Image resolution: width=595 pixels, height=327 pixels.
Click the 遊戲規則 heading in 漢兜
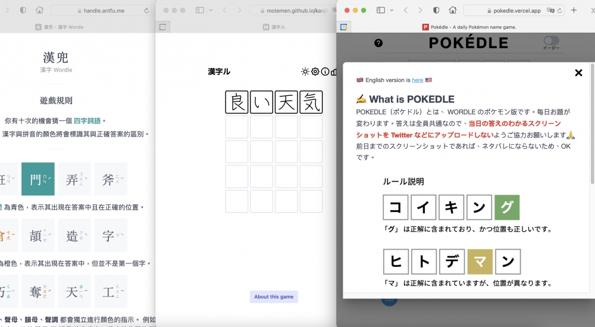pos(56,101)
